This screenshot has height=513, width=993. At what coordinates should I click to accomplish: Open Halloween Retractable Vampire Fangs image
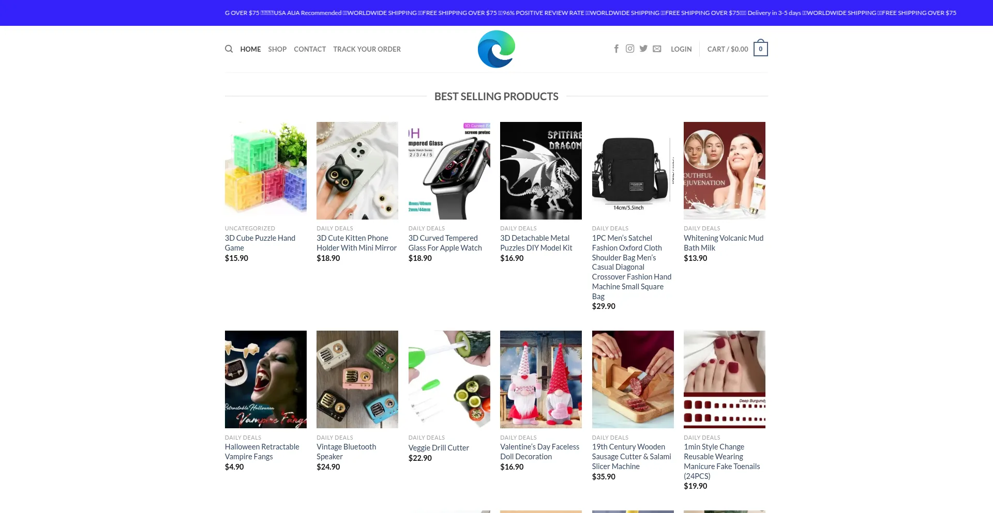265,379
